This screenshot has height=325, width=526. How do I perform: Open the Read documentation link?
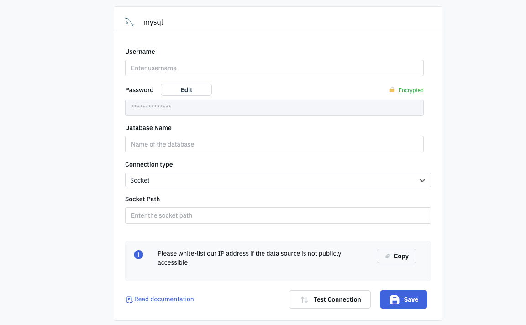164,299
